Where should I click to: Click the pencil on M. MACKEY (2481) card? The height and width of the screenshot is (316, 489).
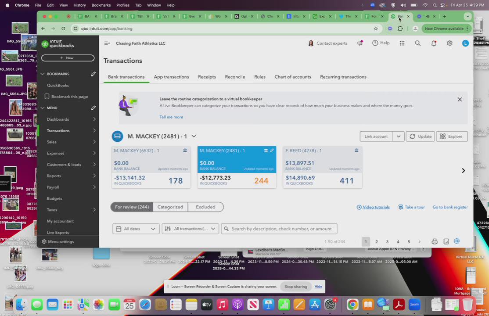(272, 151)
